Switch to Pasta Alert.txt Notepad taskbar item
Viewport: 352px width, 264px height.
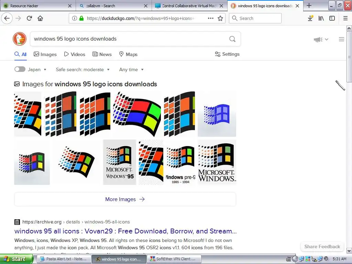pos(64,259)
